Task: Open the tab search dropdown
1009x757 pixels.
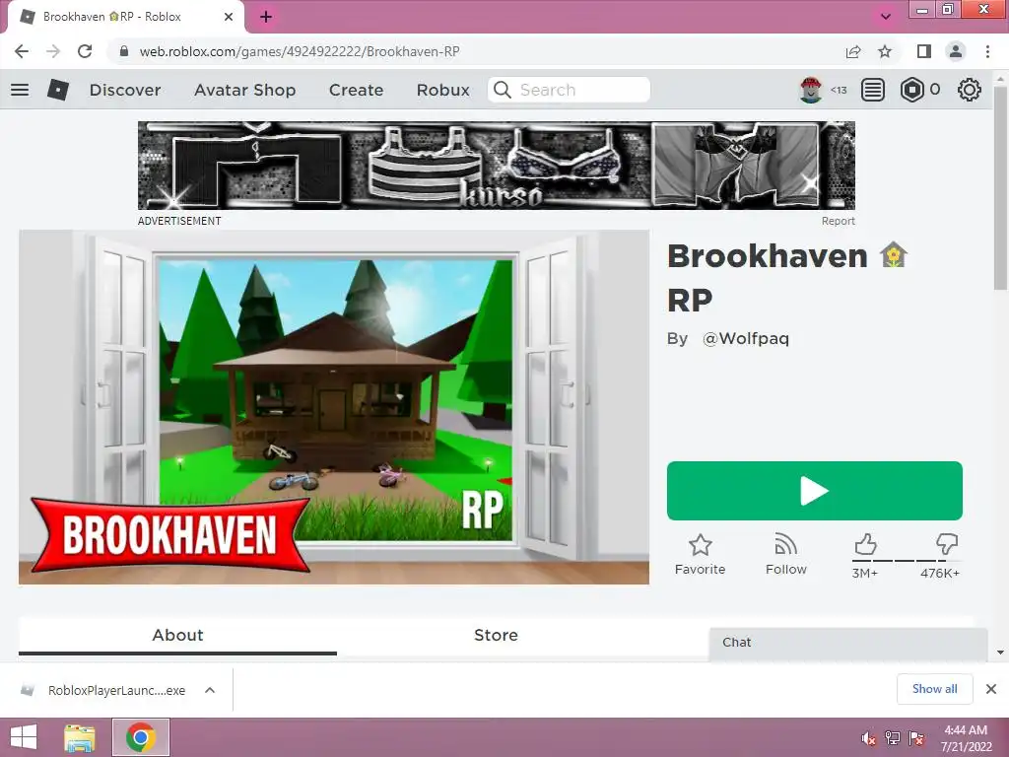Action: click(x=886, y=17)
